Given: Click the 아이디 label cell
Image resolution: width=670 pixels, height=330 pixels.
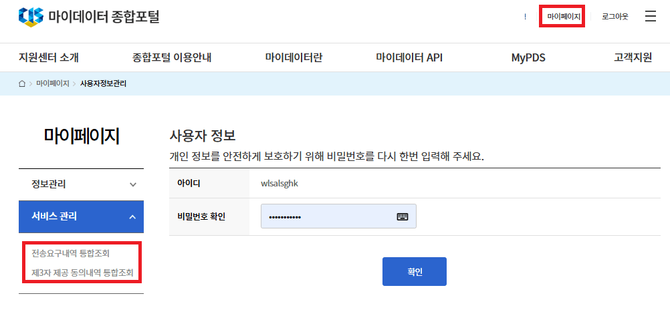Looking at the screenshot, I should (x=209, y=184).
